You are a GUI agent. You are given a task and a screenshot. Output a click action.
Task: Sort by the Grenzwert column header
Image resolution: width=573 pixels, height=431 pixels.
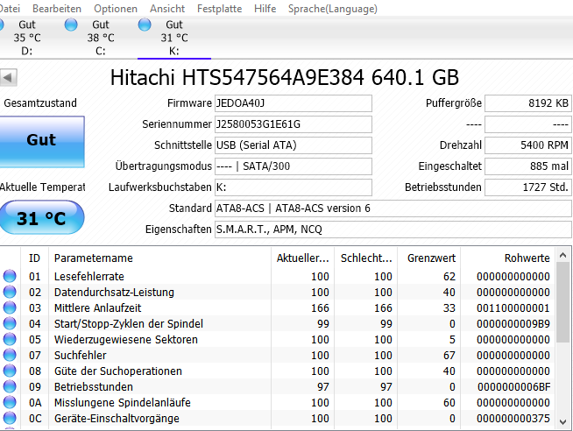[428, 258]
